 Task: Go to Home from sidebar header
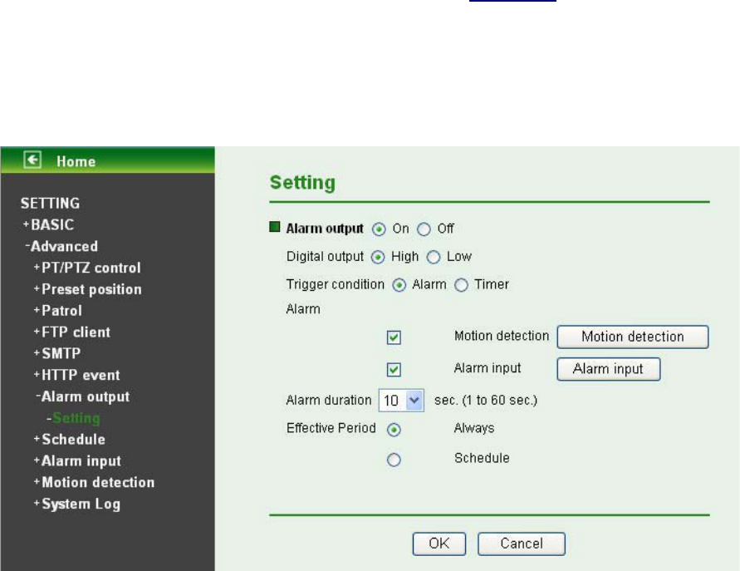tap(76, 161)
